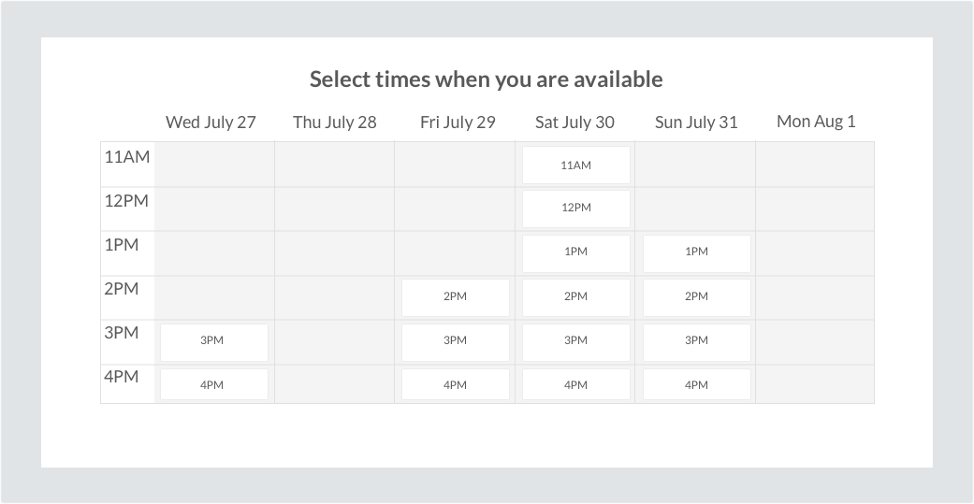Select the 11AM slot on Sat July 30
Image resolution: width=974 pixels, height=504 pixels.
[x=575, y=166]
